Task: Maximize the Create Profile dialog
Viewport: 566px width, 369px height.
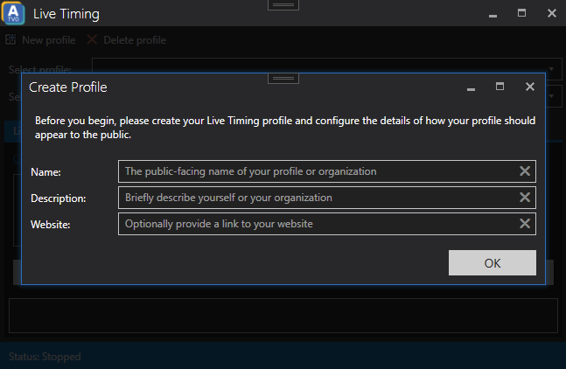Action: [x=500, y=87]
